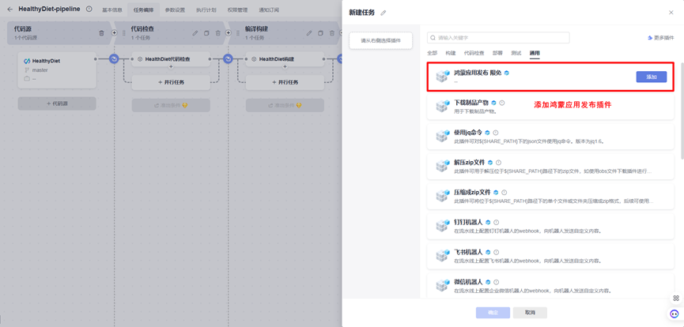
Task: Filter plugins by the 全部 tab
Action: pos(432,53)
